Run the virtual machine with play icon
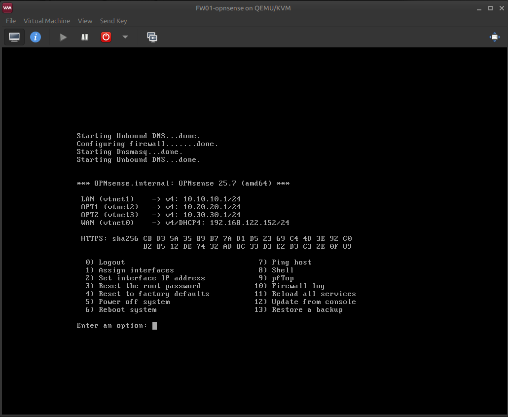Viewport: 508px width, 417px height. (x=63, y=37)
